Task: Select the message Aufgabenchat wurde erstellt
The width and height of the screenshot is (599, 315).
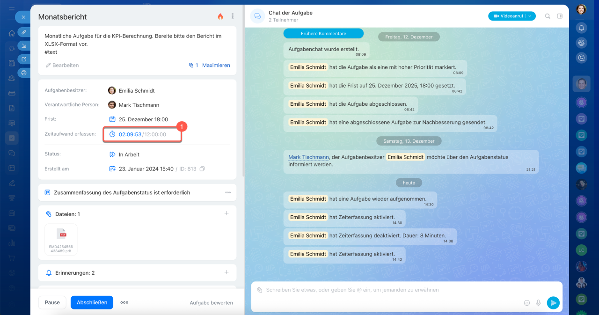Action: [x=327, y=51]
